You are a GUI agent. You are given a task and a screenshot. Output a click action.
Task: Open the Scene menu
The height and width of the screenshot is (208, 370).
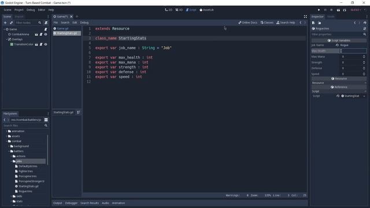[8, 10]
